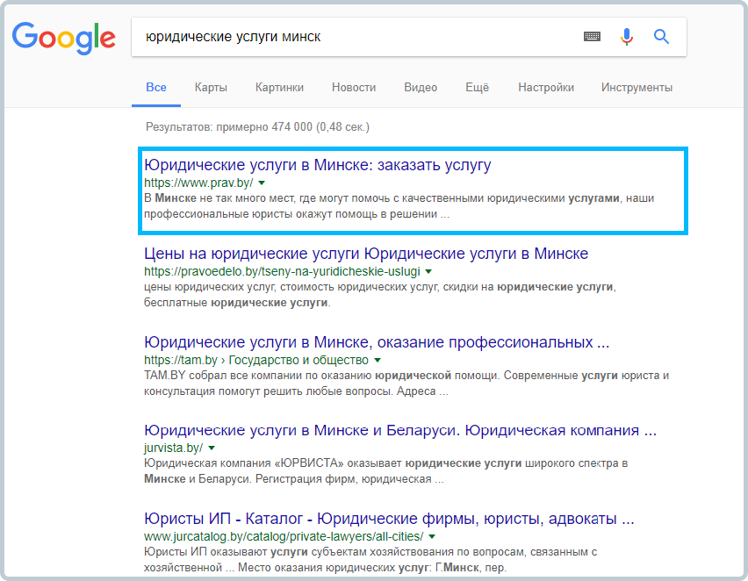Expand dropdown arrow next to jurcatalog.by URL
Viewport: 748px width, 581px height.
click(432, 536)
